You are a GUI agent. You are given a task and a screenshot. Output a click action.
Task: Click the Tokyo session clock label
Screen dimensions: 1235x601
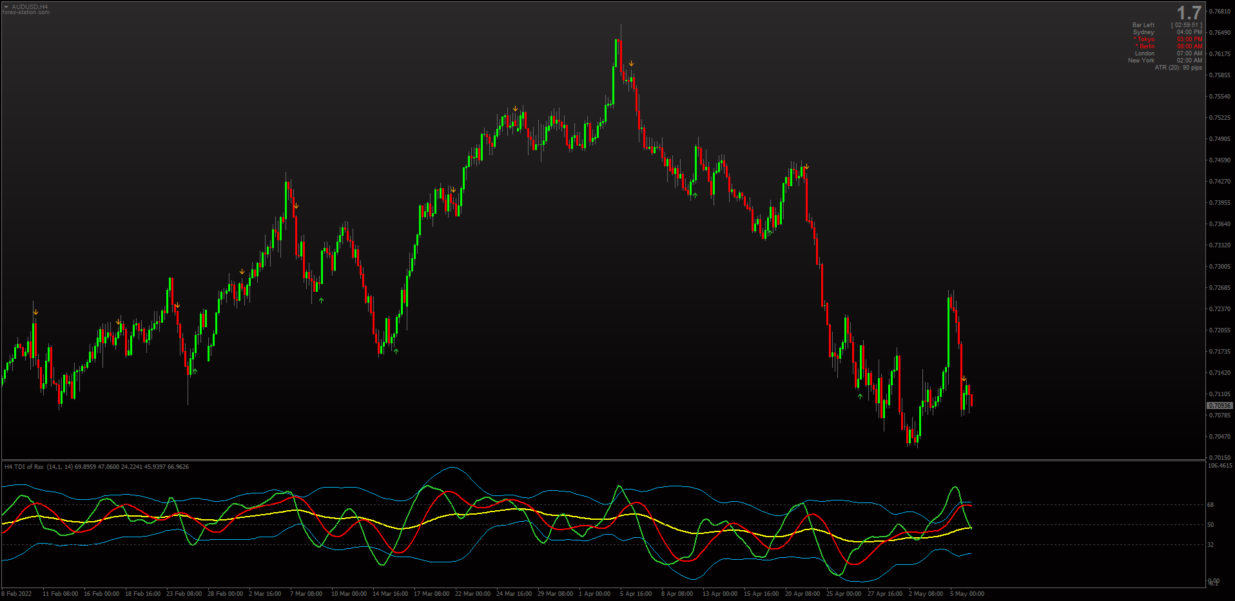click(1144, 39)
